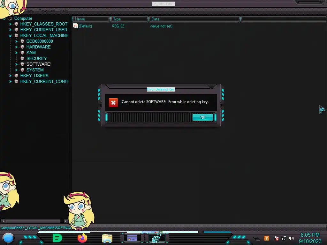The image size is (327, 245).
Task: Select the (Default) value name
Action: click(x=85, y=26)
